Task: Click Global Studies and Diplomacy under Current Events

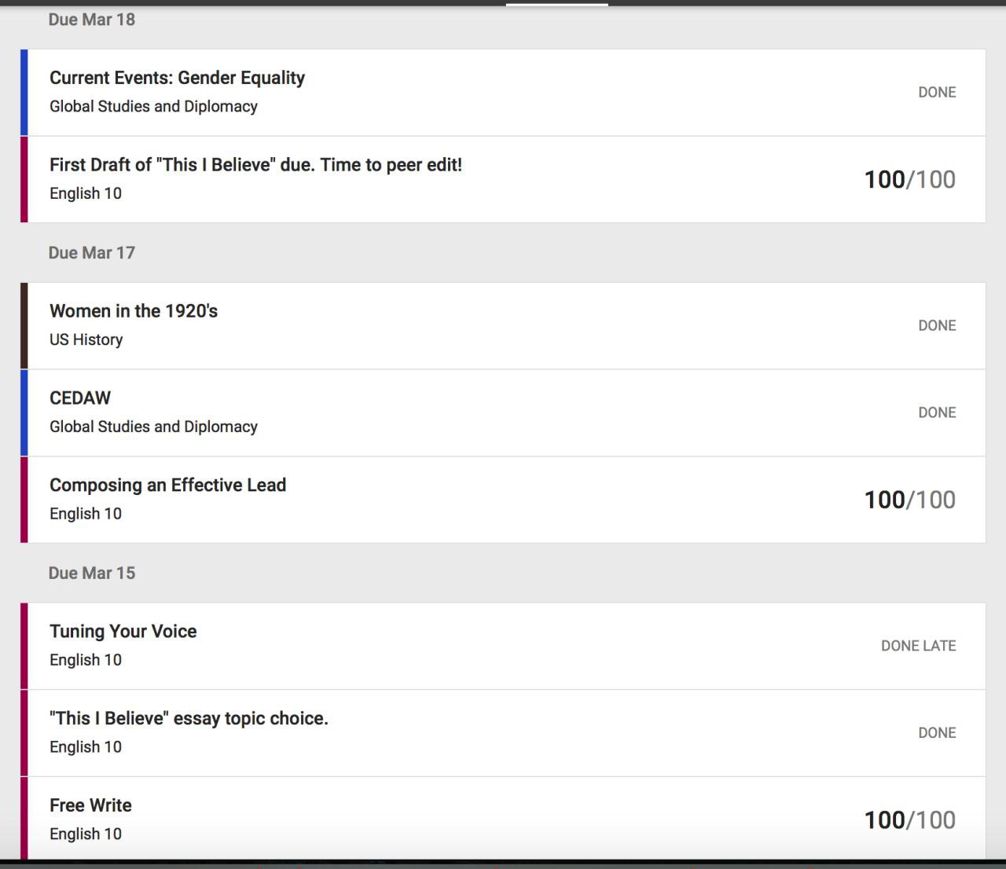Action: tap(153, 107)
